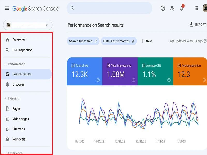Click help icon beside Last updated
The height and width of the screenshot is (155, 207).
pyautogui.click(x=205, y=41)
